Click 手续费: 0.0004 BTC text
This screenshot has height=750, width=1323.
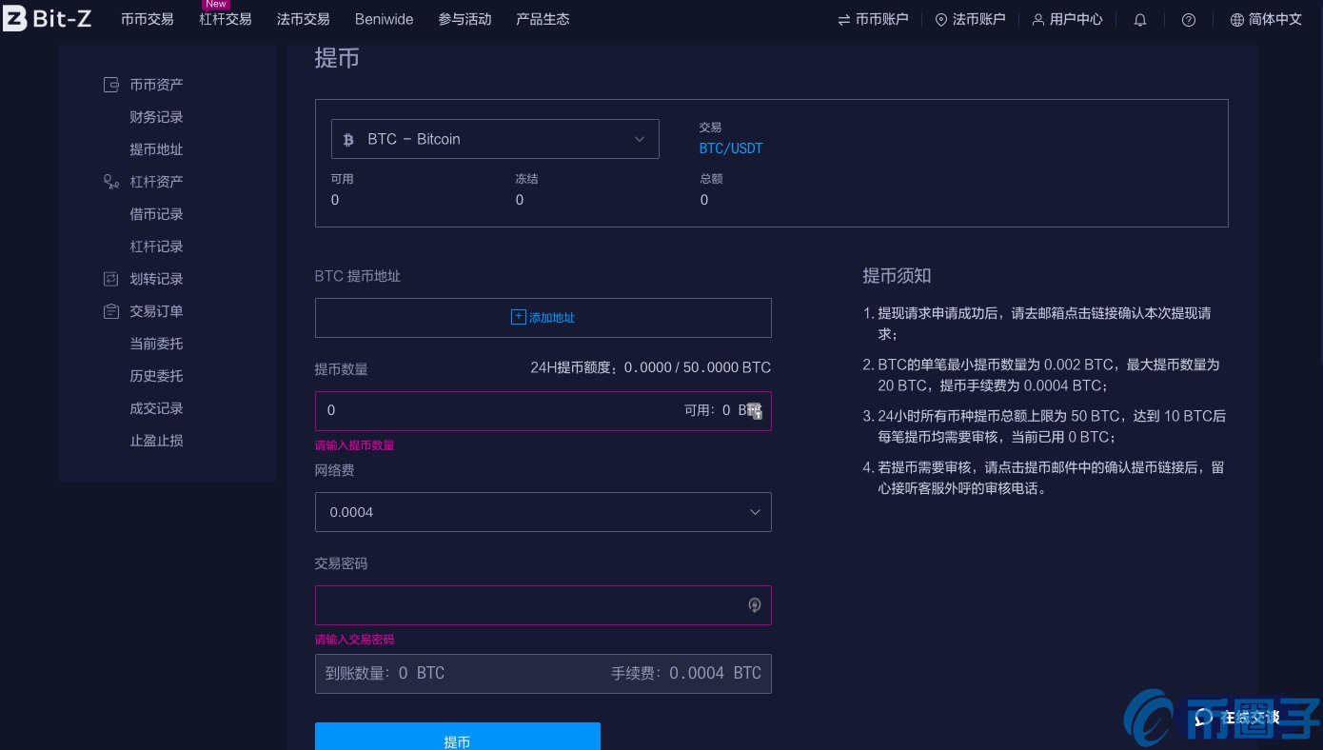tap(686, 673)
